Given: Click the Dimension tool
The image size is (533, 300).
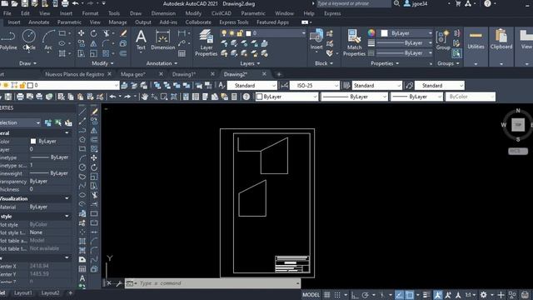Looking at the screenshot, I should (163, 40).
